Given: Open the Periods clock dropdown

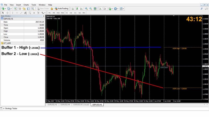Looking at the screenshot, I should 116,9.
